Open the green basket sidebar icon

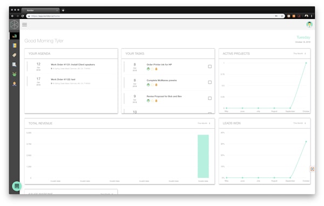14,74
